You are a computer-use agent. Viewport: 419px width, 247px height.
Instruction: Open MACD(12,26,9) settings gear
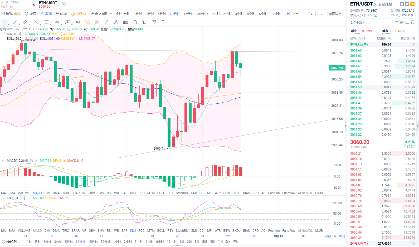(31, 161)
